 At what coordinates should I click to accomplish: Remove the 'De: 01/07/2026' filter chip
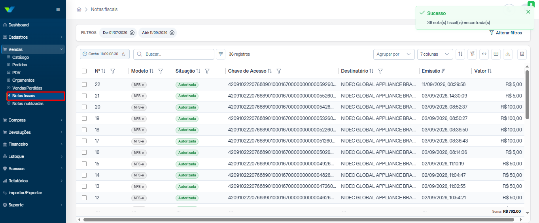pyautogui.click(x=132, y=33)
